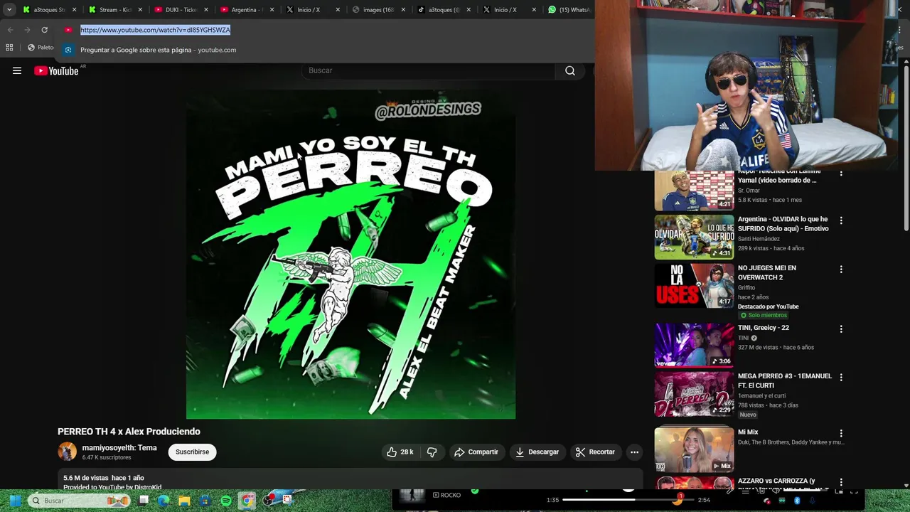Click the Suscribirse button
The height and width of the screenshot is (512, 910).
coord(192,452)
